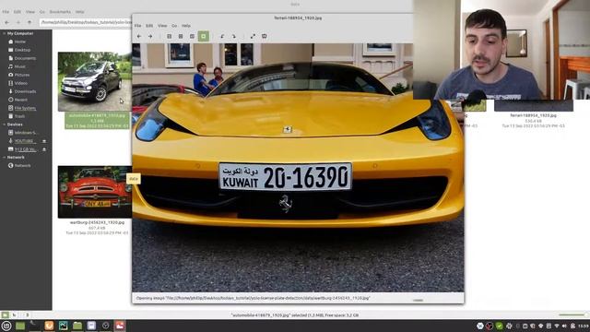Click the file manager back arrow

coord(6,22)
